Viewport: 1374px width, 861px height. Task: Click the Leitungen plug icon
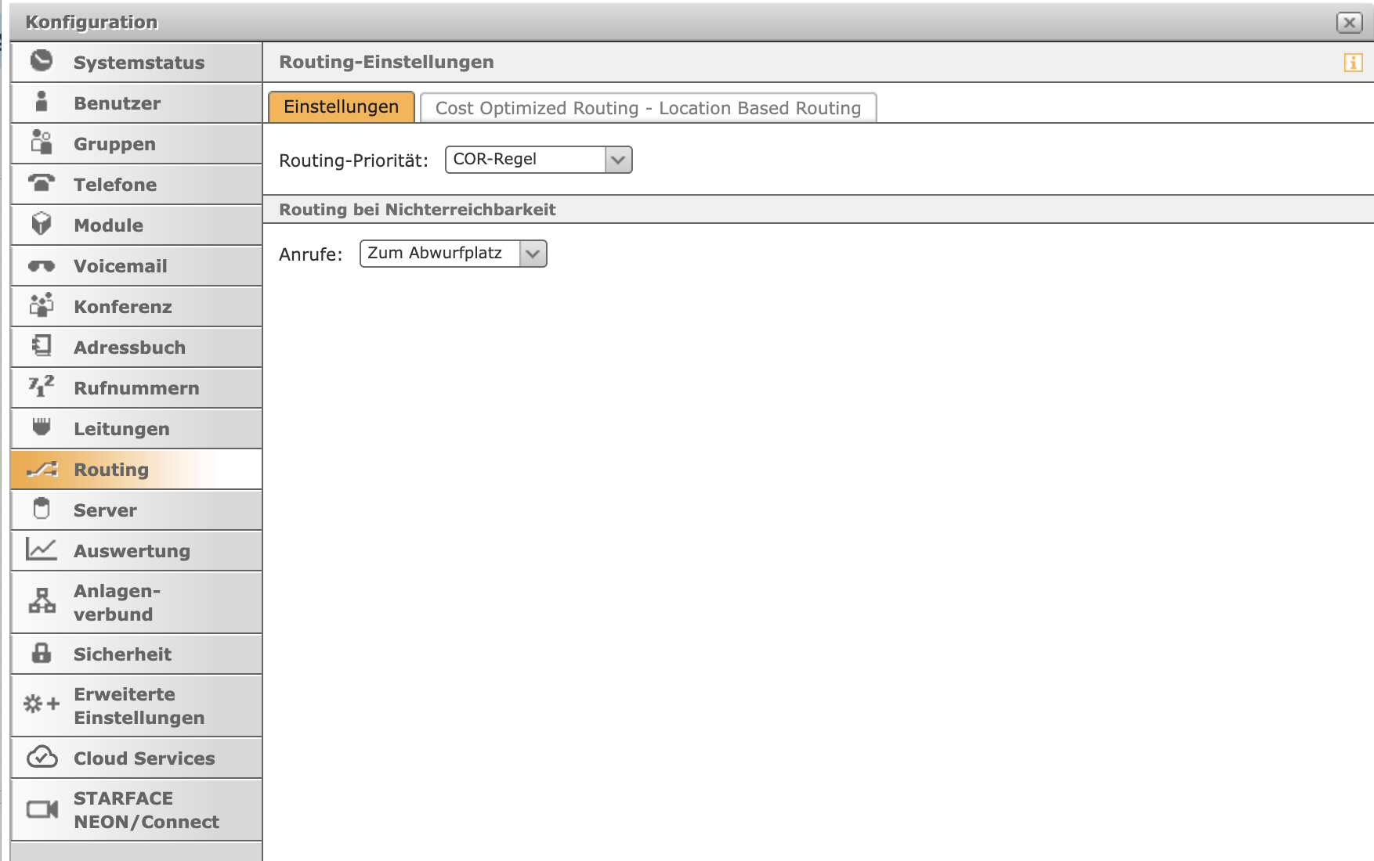42,427
